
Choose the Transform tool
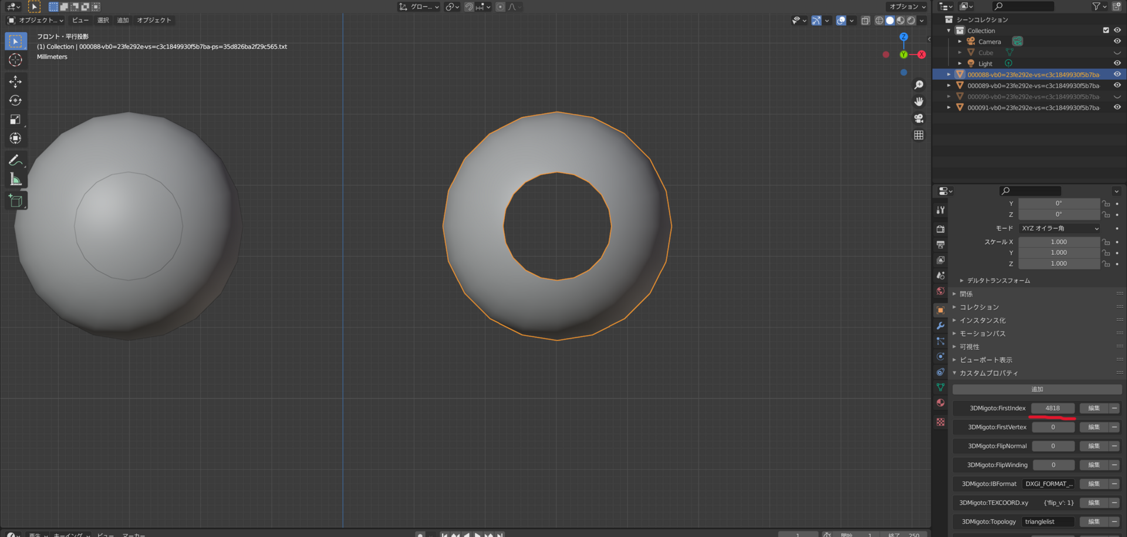(15, 139)
